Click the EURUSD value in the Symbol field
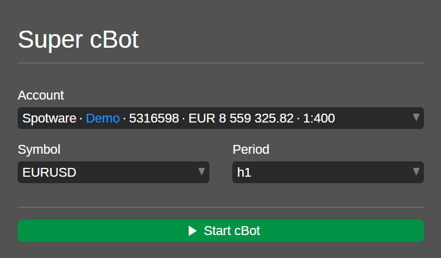 coord(49,173)
